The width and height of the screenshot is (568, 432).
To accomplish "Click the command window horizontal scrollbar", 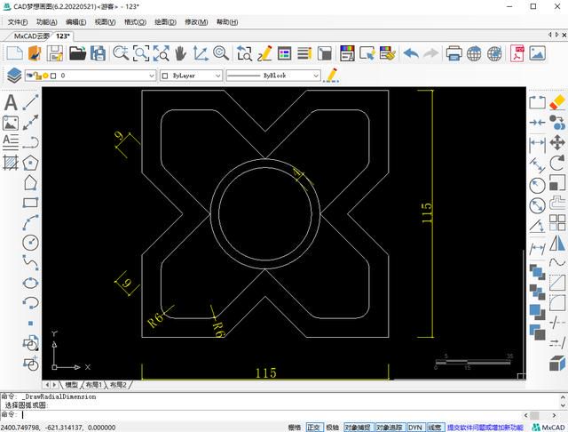I will 540,415.
